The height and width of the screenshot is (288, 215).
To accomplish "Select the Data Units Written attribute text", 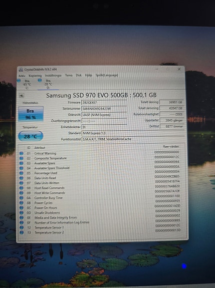I will [47, 183].
